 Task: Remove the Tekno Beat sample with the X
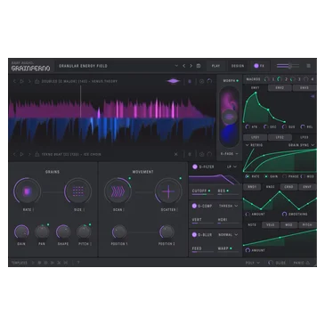176,154
